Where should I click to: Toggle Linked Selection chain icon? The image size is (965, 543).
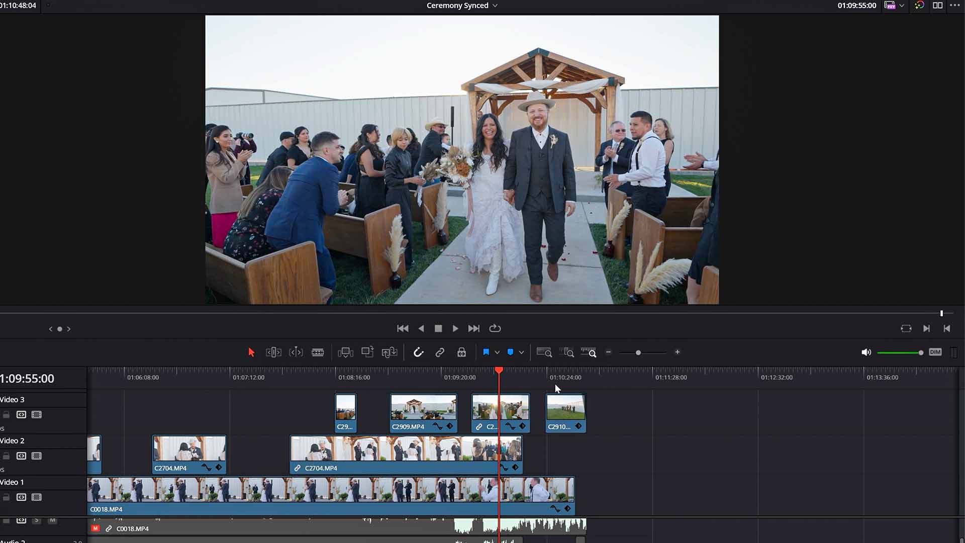pyautogui.click(x=440, y=352)
